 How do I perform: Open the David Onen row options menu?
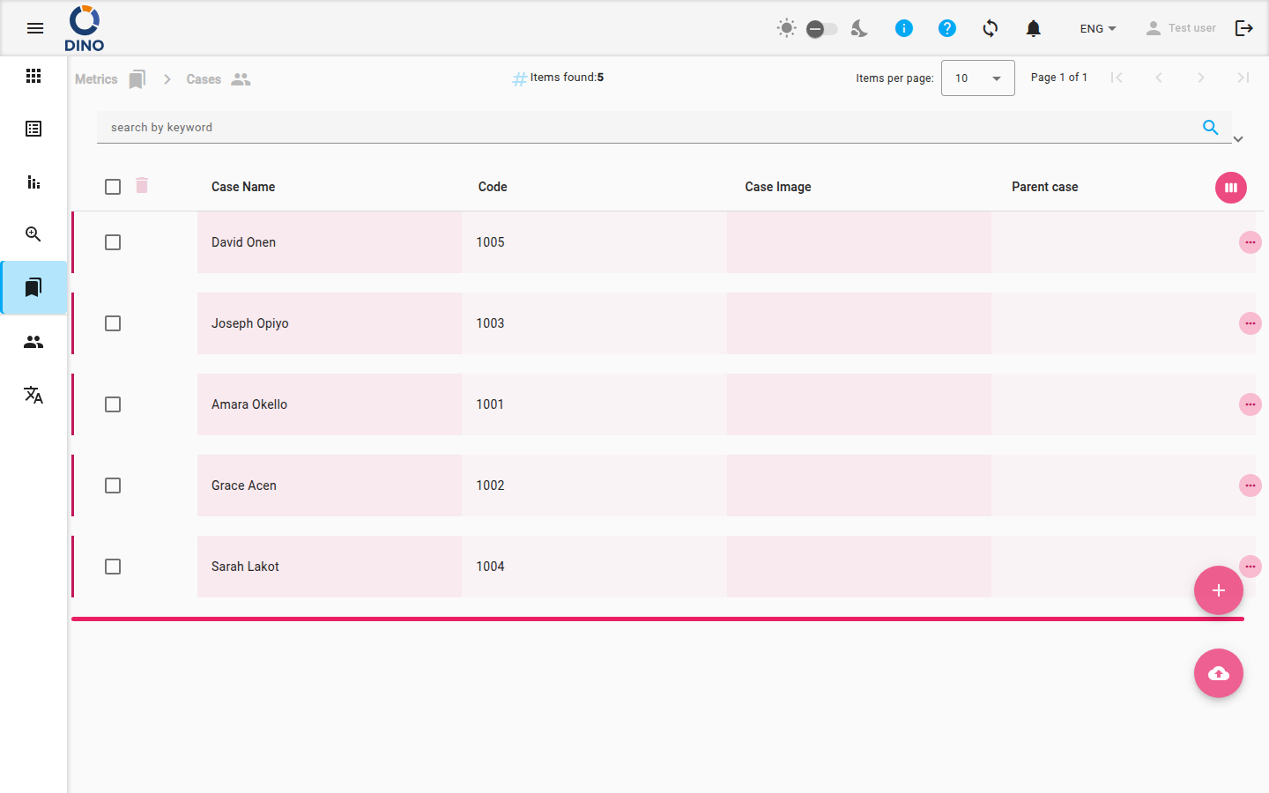pyautogui.click(x=1250, y=242)
